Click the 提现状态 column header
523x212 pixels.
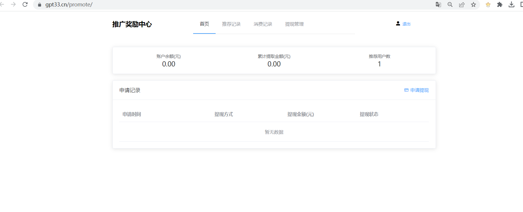click(x=369, y=114)
